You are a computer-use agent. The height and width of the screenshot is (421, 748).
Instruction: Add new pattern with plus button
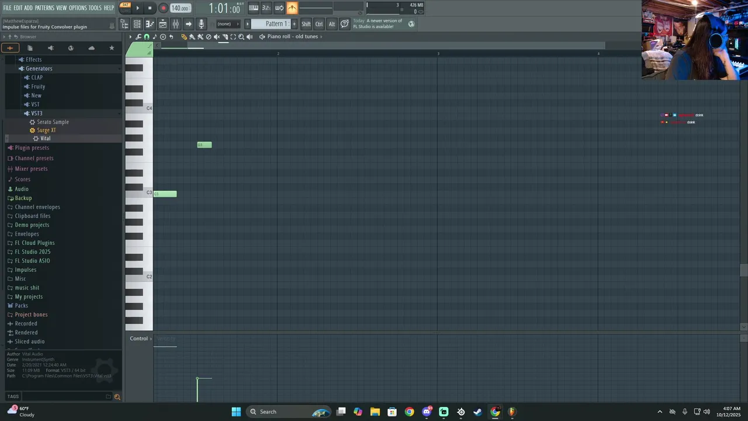(x=294, y=24)
